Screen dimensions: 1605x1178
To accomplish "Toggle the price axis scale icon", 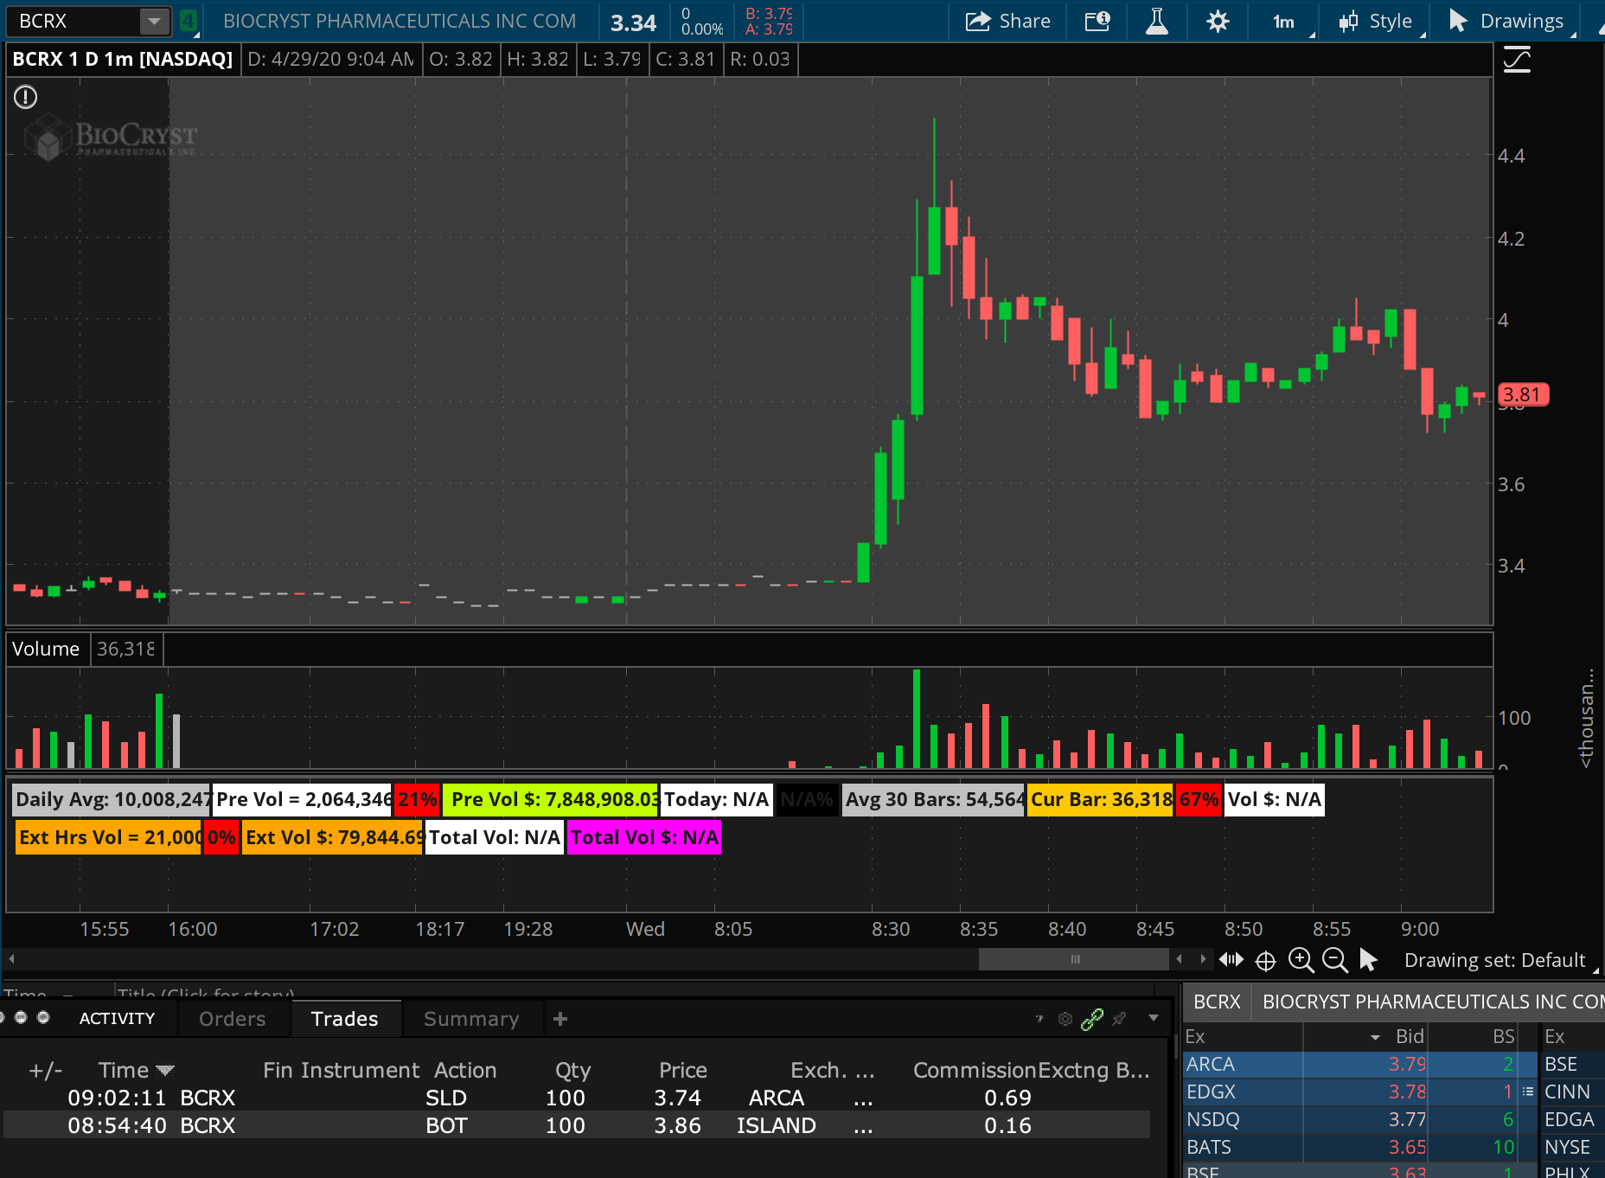I will (1517, 60).
